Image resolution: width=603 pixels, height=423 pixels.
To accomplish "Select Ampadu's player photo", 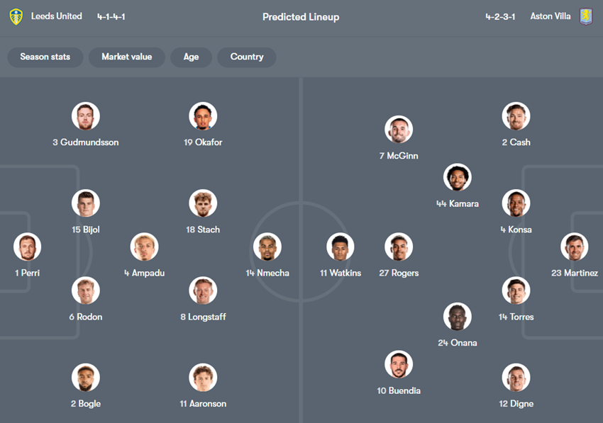I will click(x=145, y=247).
